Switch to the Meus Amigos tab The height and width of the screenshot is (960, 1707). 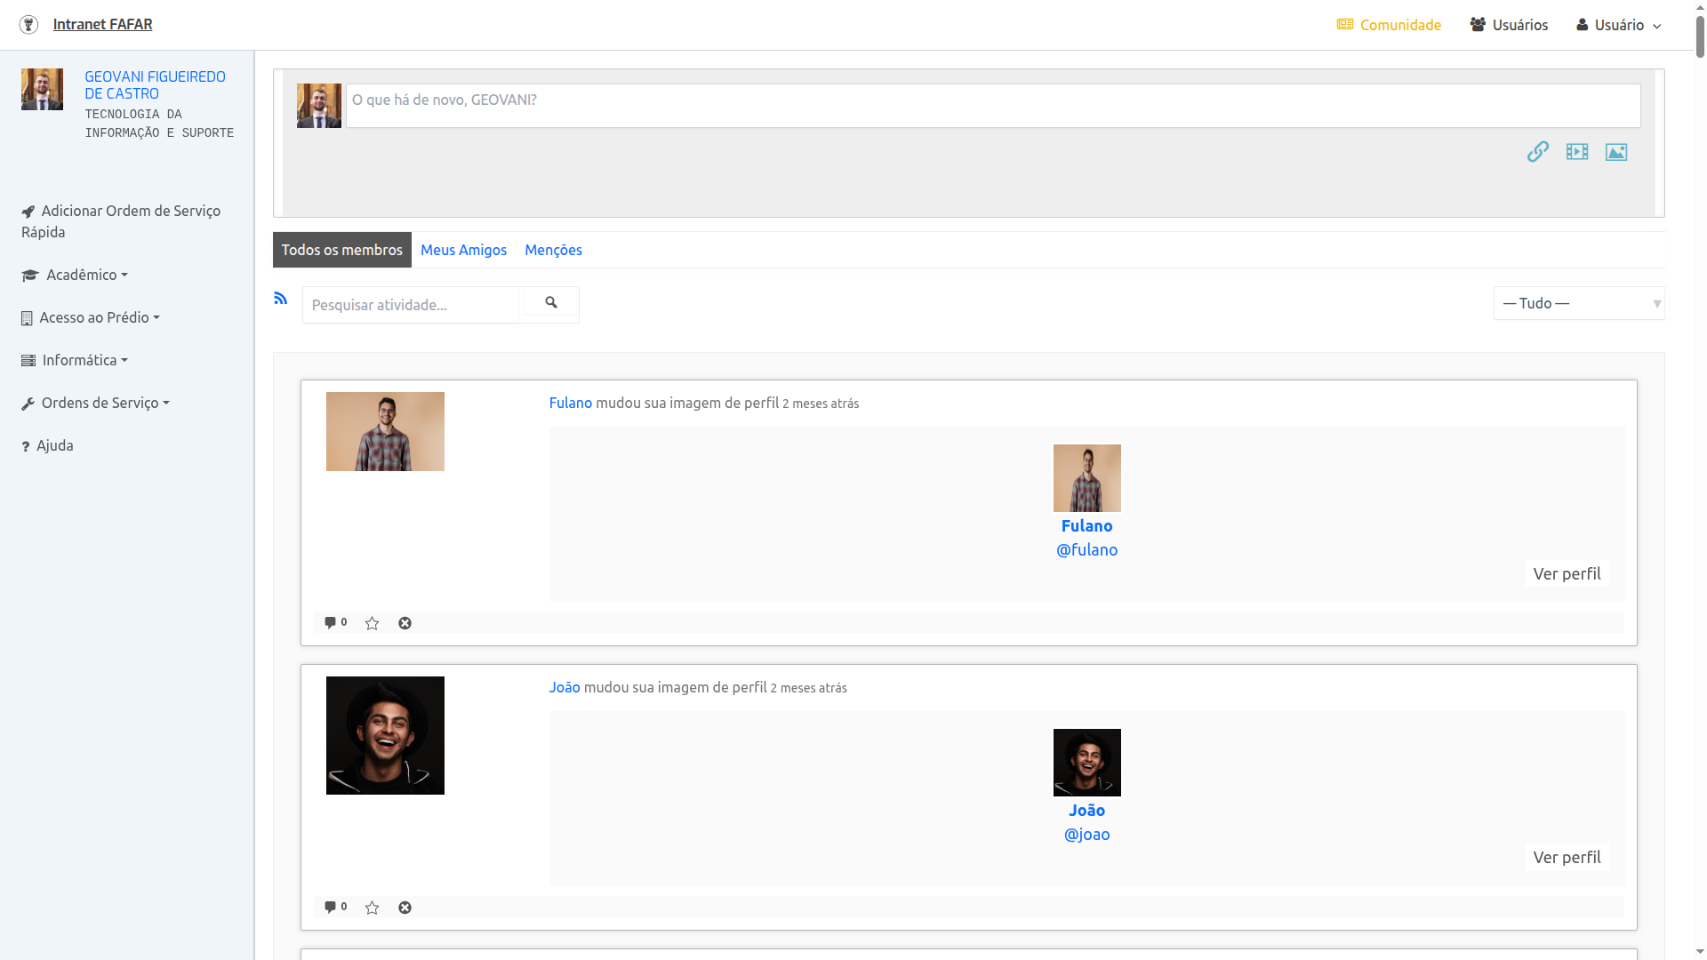click(x=463, y=250)
